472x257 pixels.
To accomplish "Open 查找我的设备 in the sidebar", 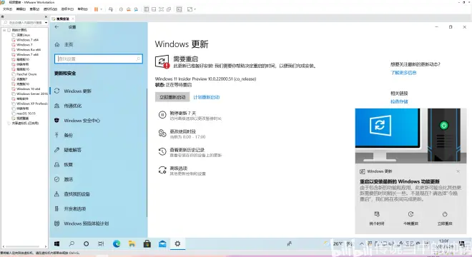I will [77, 194].
